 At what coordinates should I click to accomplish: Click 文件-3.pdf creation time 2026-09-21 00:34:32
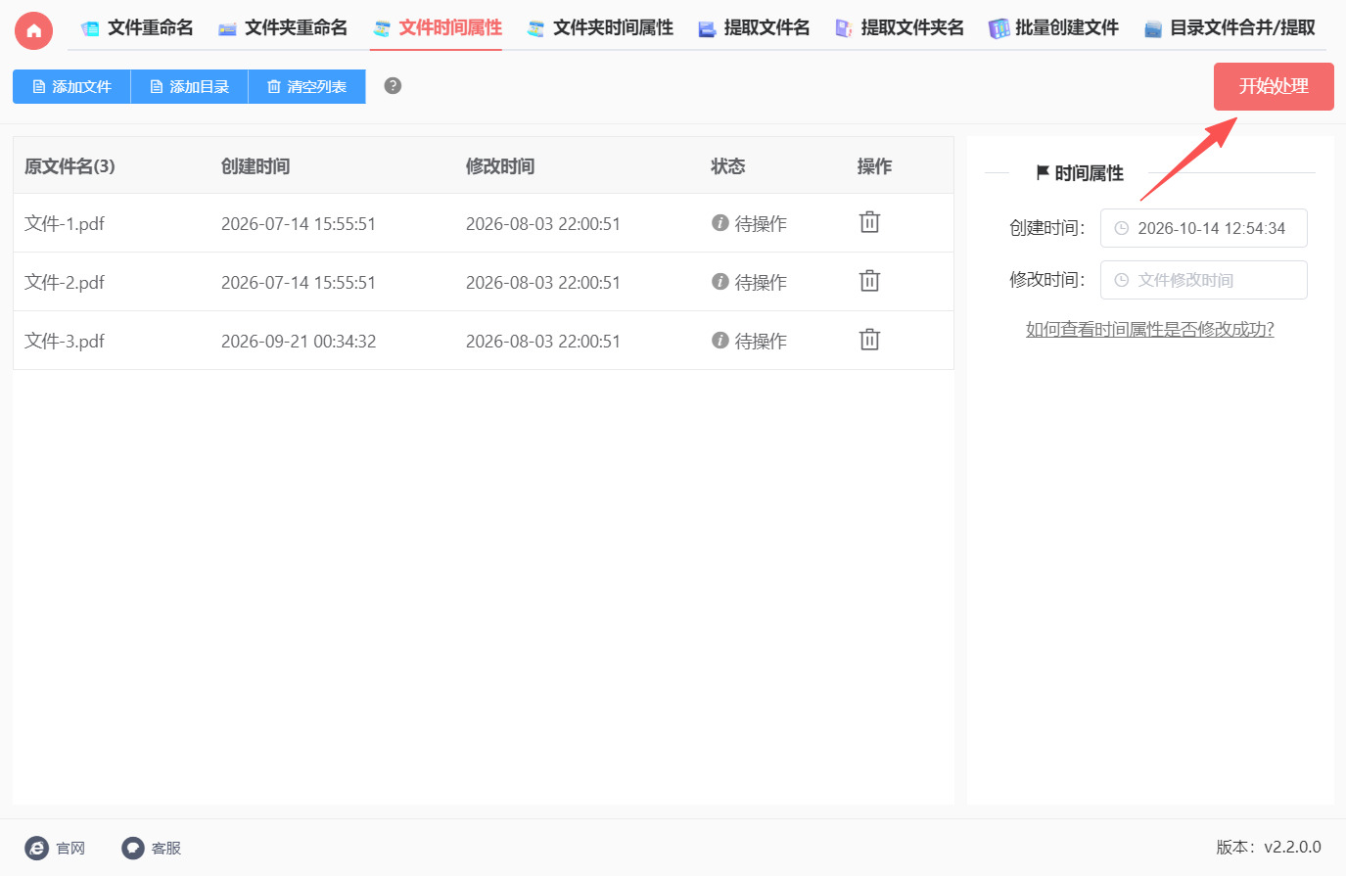299,341
